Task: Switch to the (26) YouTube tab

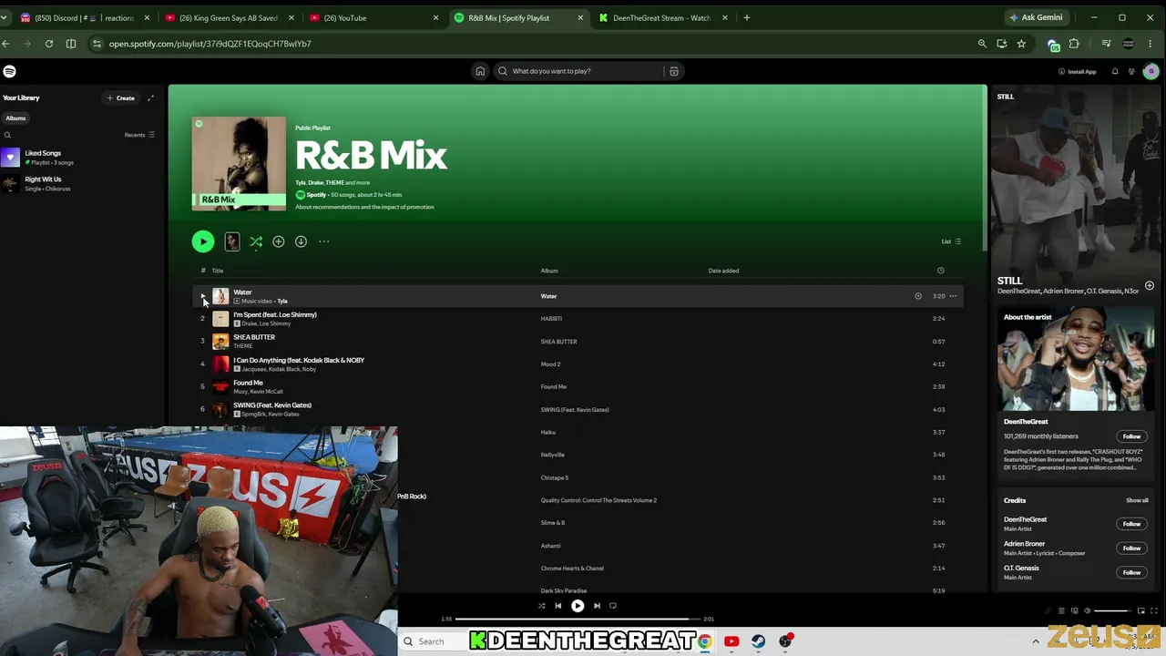Action: pos(372,17)
